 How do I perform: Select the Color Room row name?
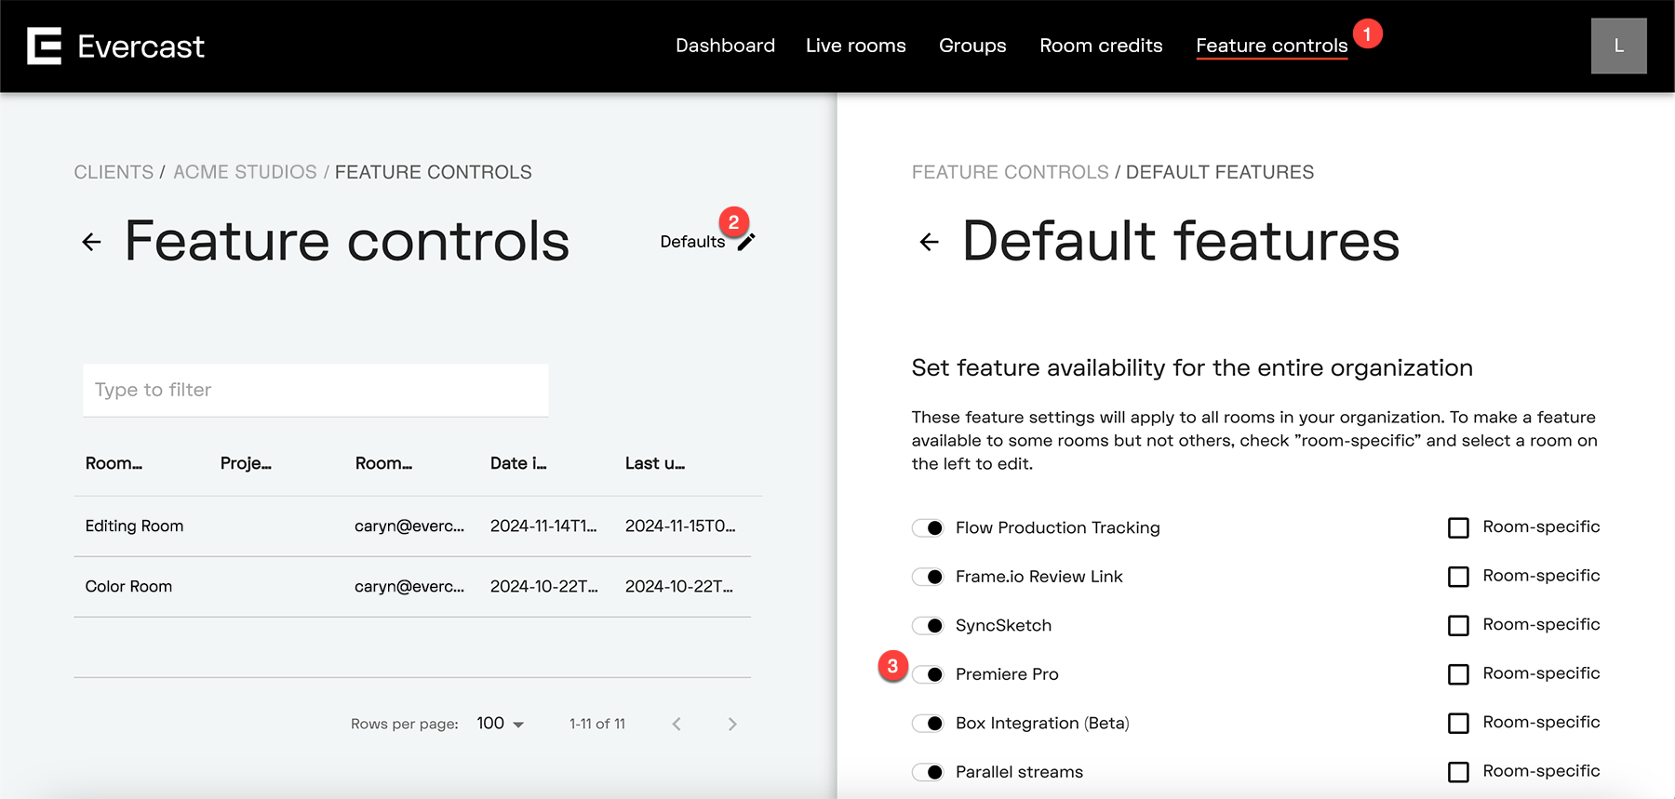pos(128,587)
